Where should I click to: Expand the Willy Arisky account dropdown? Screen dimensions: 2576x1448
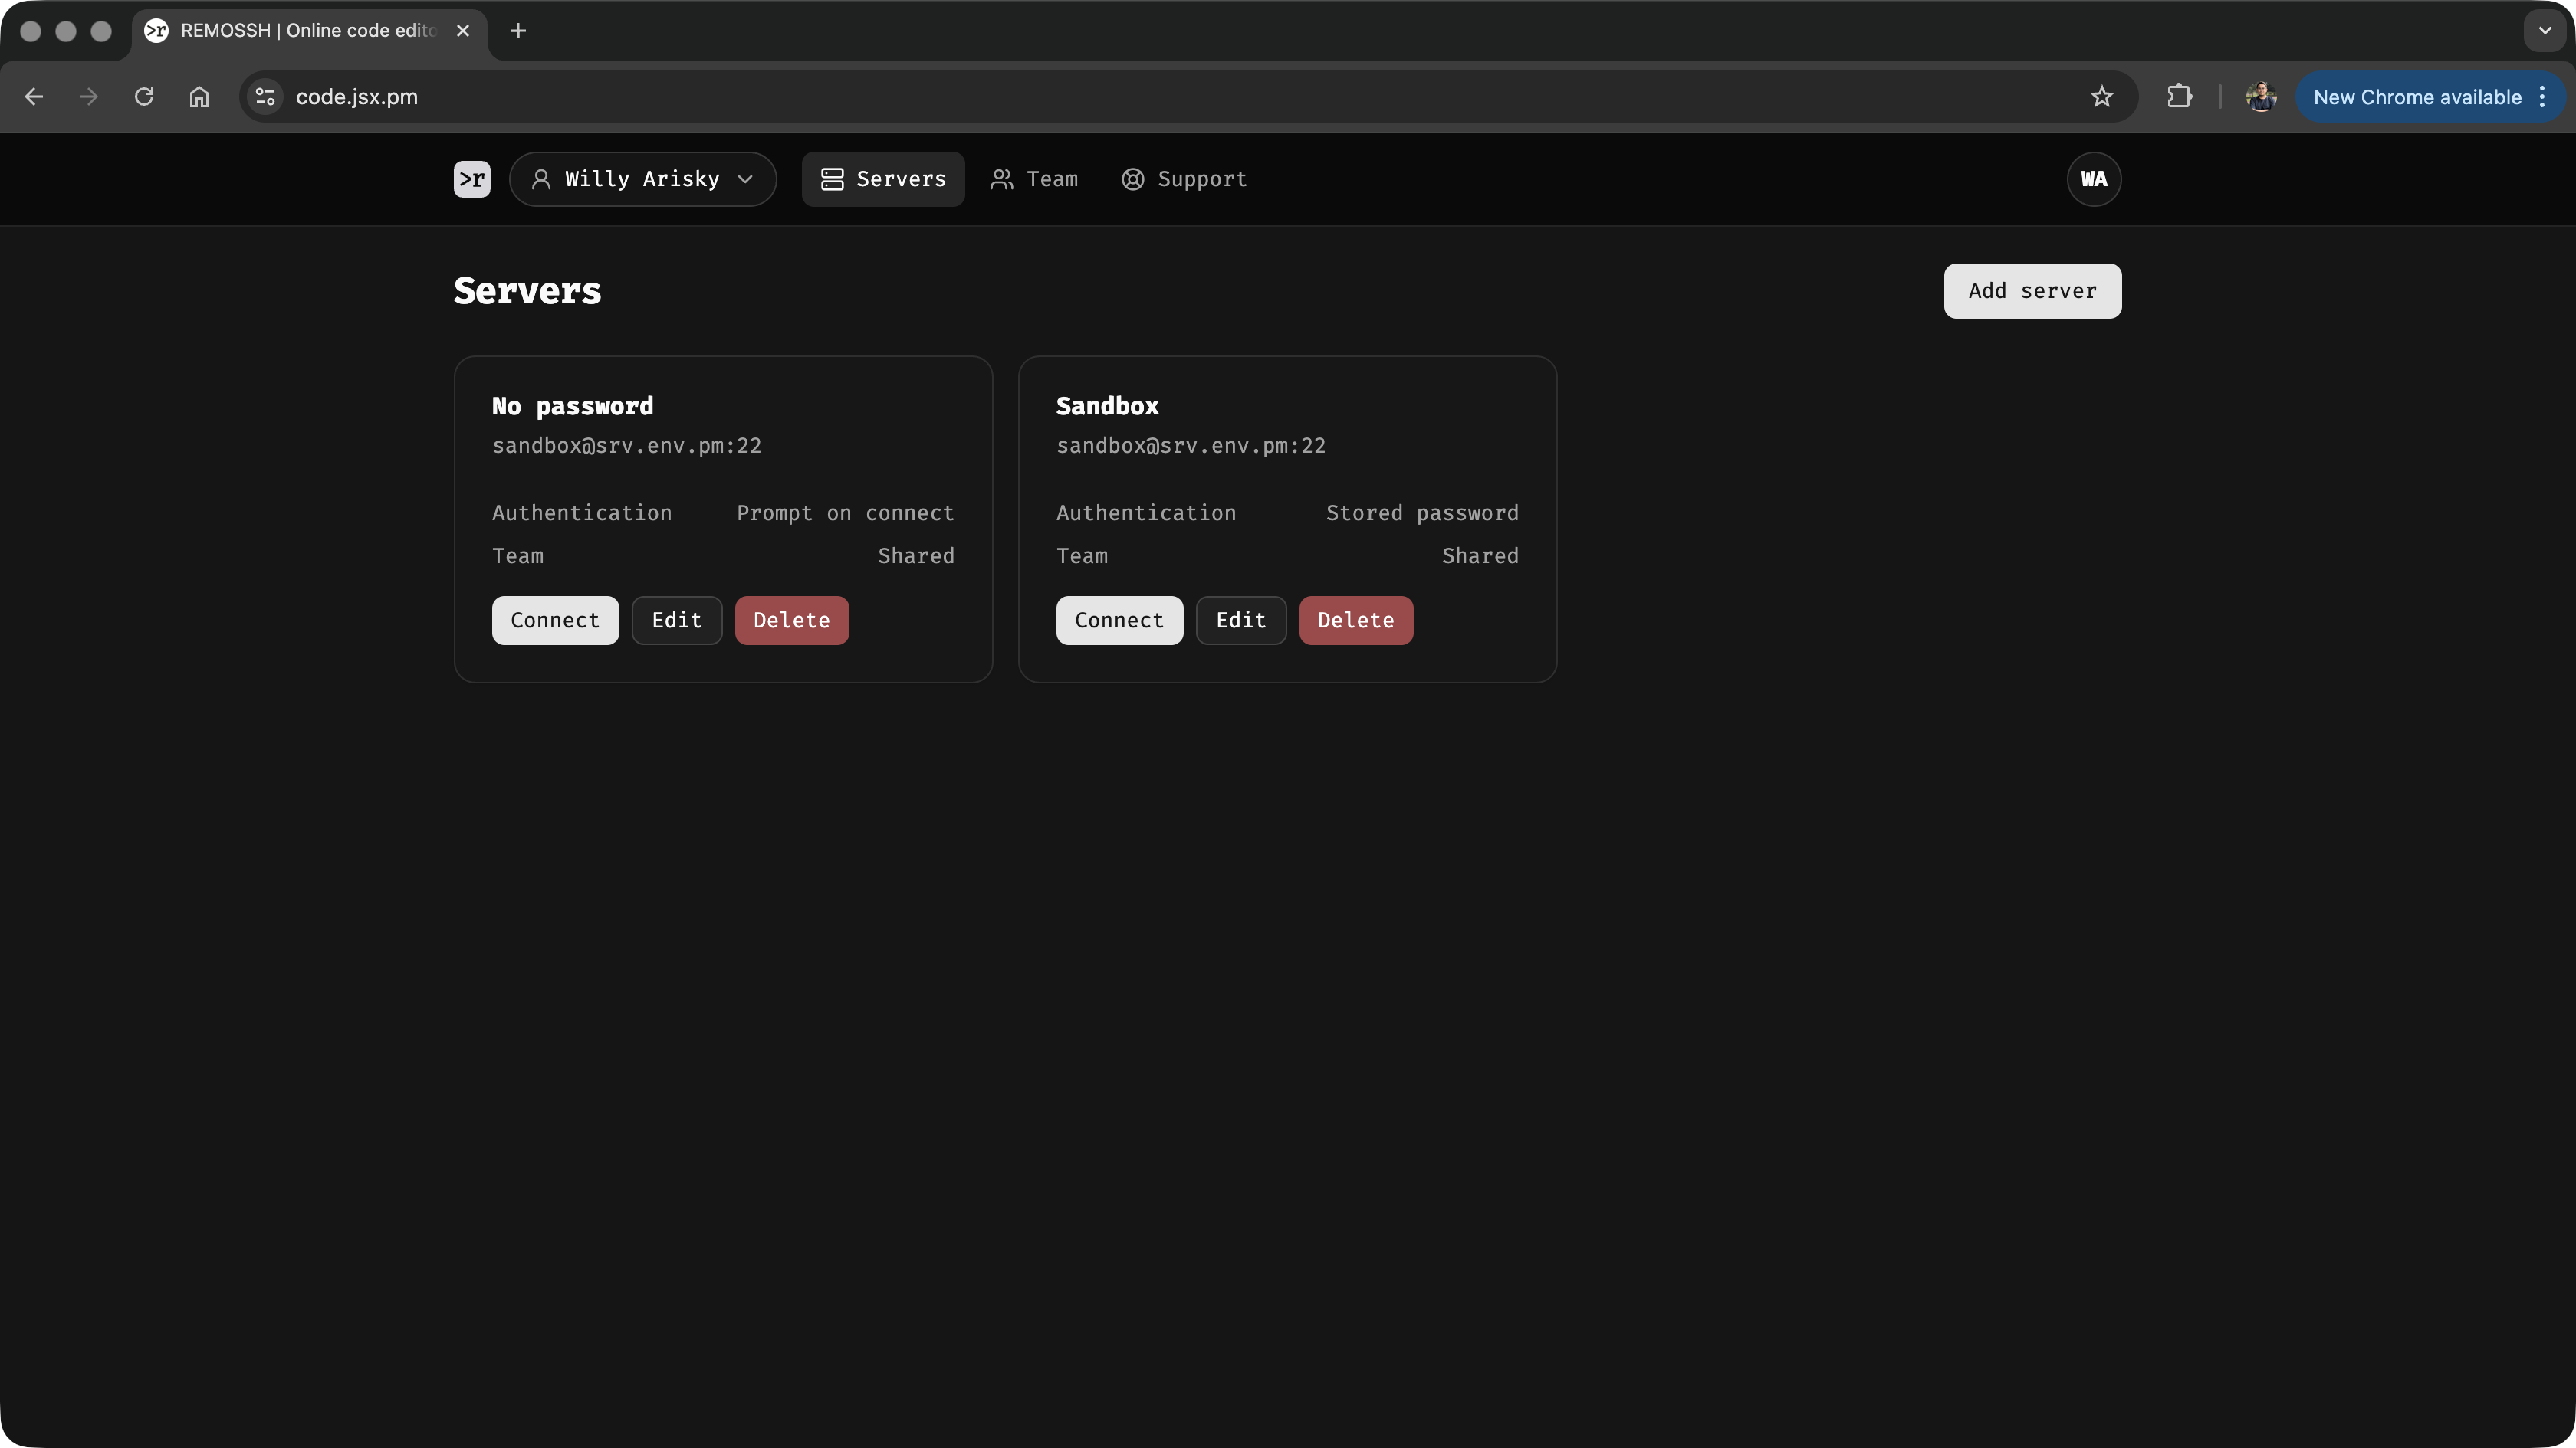click(746, 179)
